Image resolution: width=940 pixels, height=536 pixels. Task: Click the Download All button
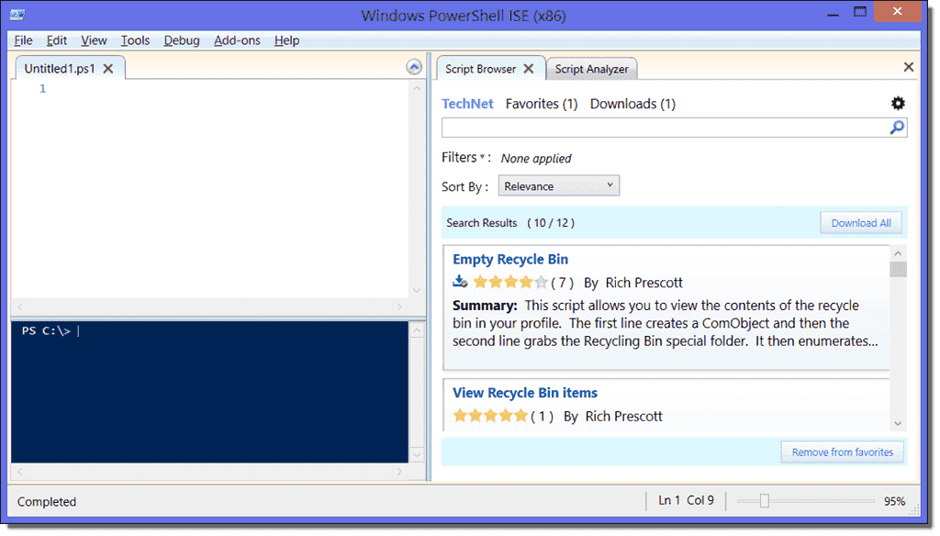click(861, 223)
